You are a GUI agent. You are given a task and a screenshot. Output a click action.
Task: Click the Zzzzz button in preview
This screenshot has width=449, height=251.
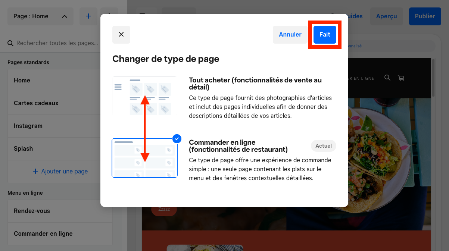click(164, 210)
